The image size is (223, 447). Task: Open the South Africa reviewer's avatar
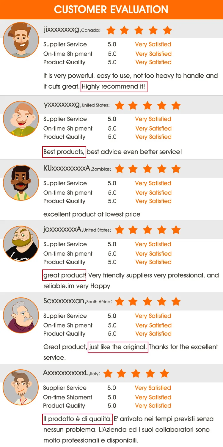(x=21, y=315)
